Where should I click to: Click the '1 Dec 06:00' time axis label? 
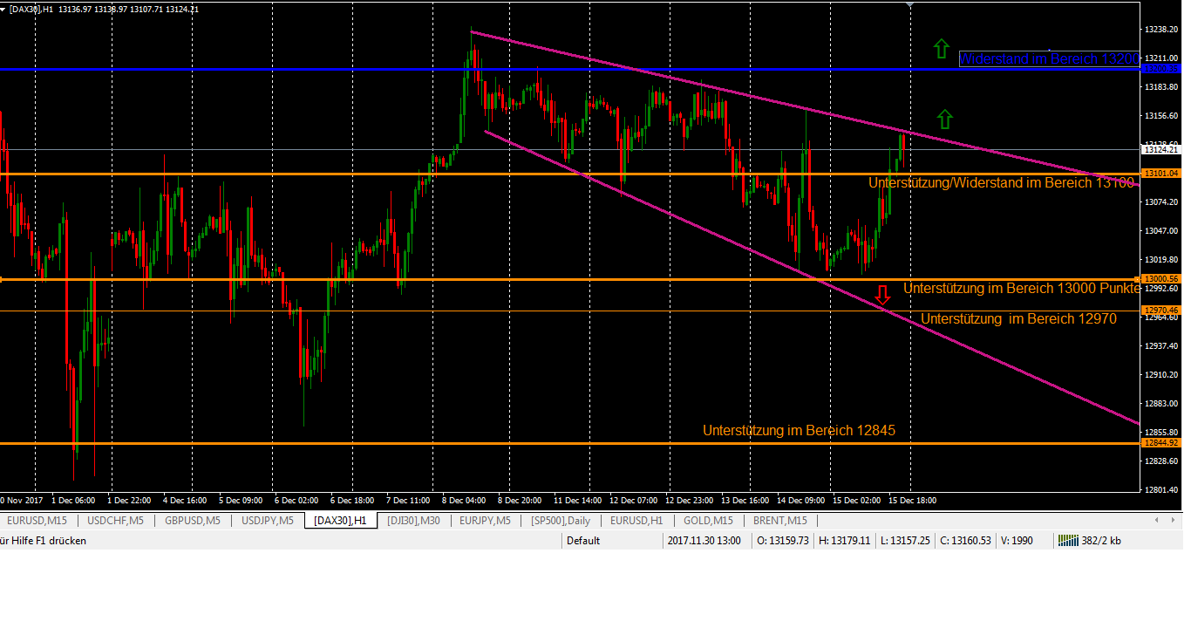pyautogui.click(x=74, y=501)
